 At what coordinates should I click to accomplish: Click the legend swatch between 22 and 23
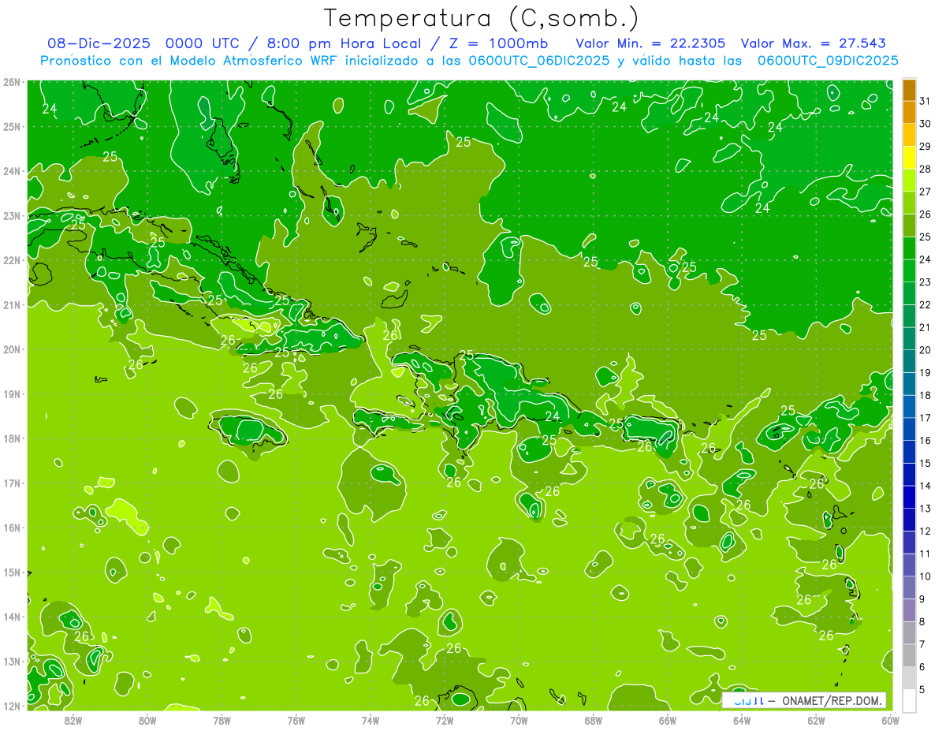point(909,293)
